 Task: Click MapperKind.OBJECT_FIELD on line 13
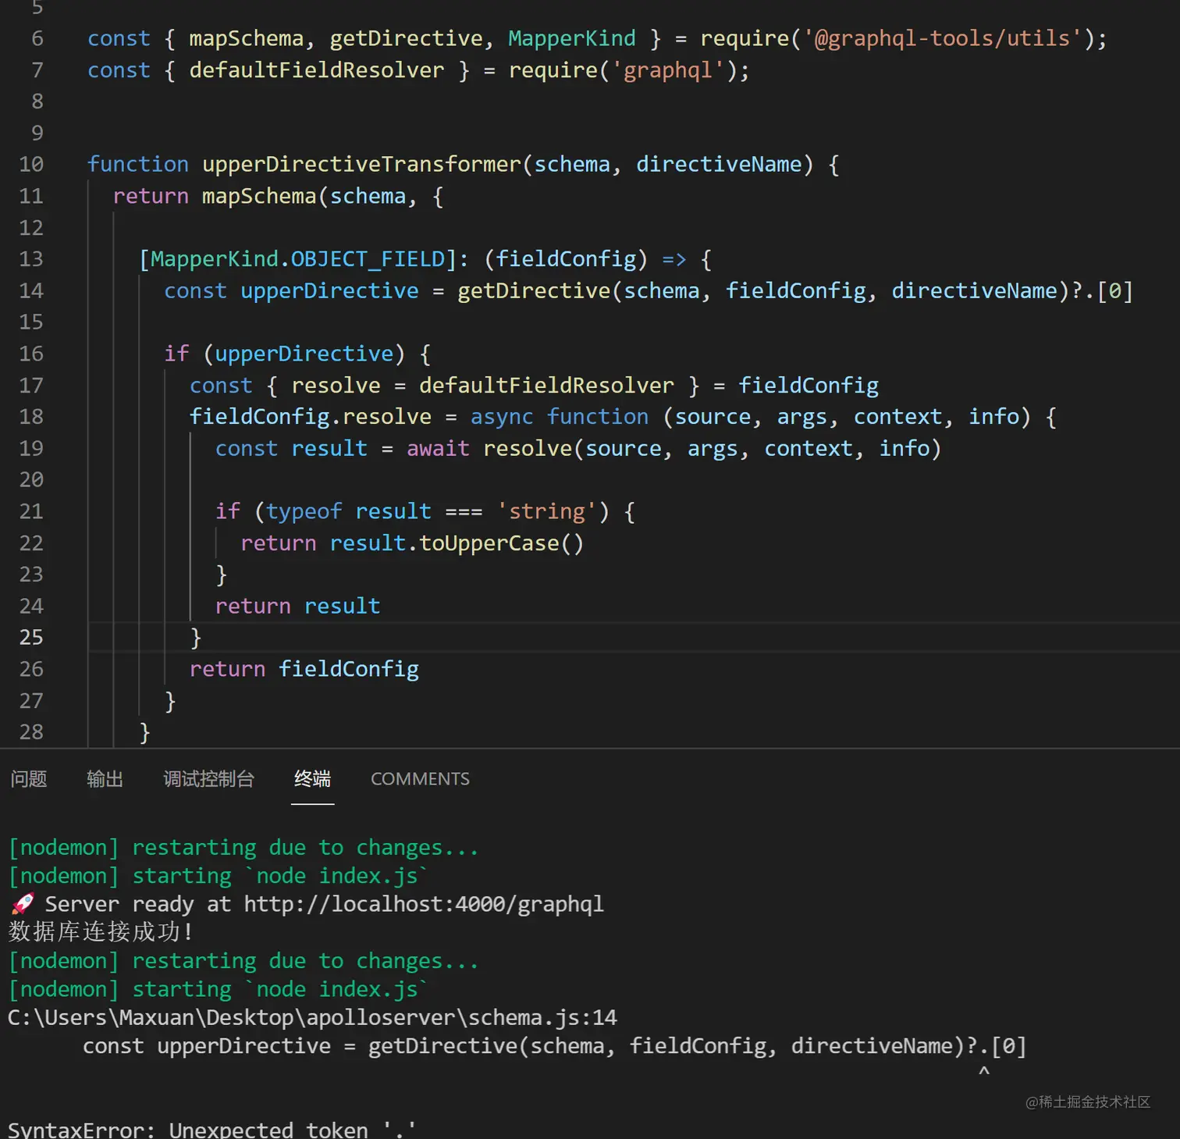(x=297, y=259)
